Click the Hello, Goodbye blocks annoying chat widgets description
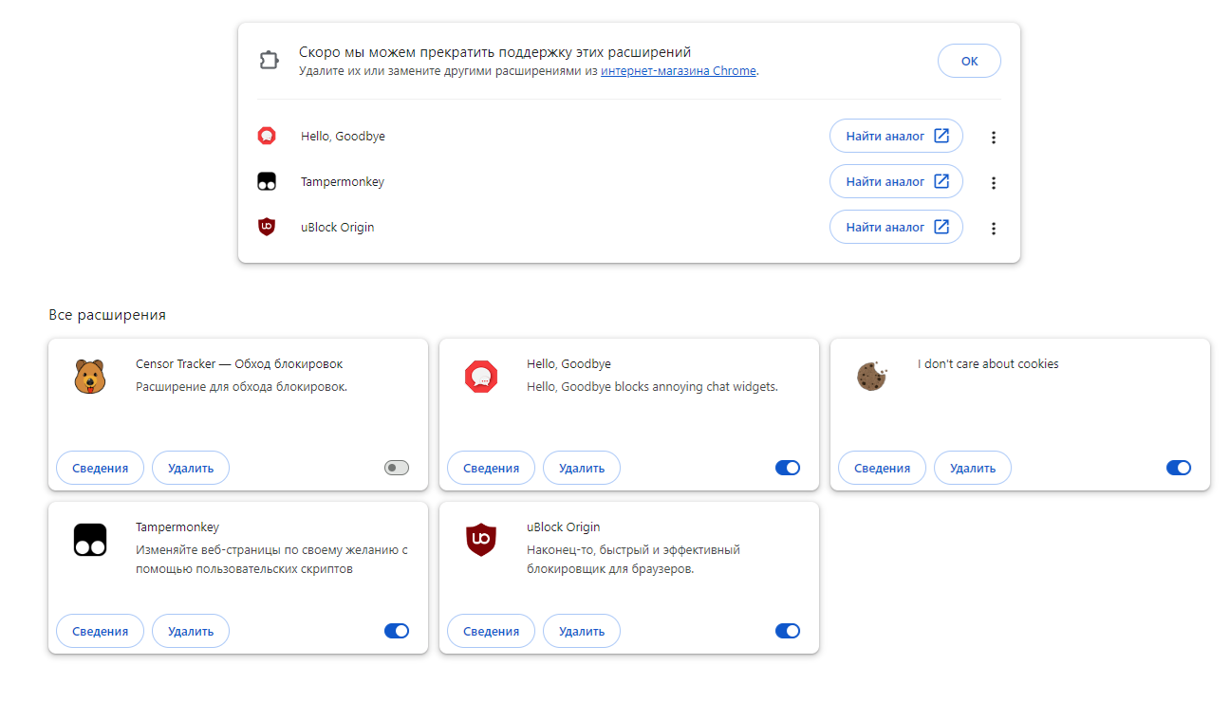The image size is (1229, 702). (x=652, y=387)
